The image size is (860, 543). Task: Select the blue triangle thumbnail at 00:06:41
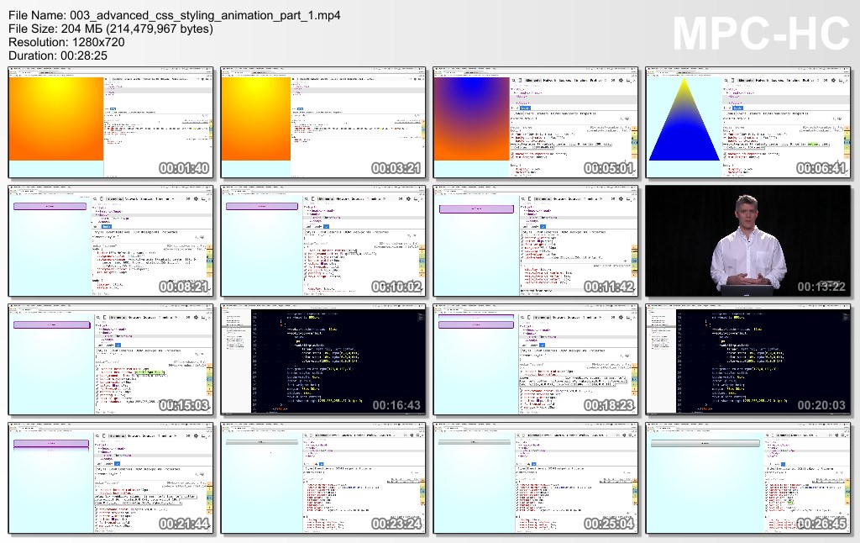[748, 123]
